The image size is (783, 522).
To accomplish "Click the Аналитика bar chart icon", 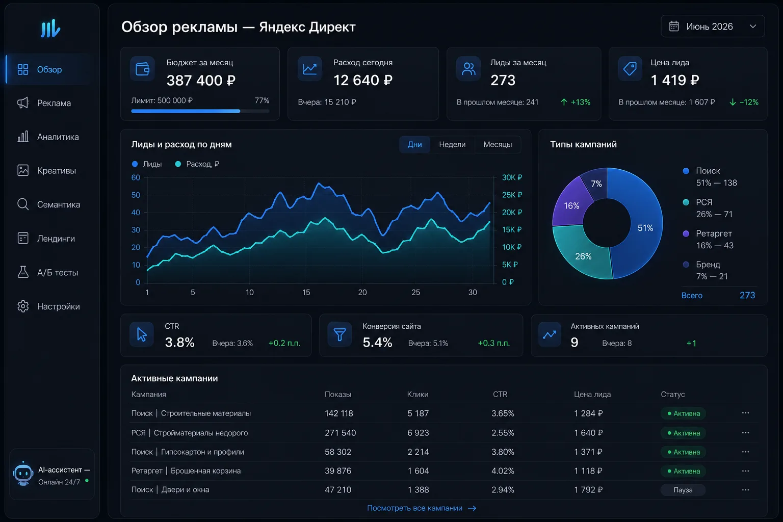I will (23, 137).
